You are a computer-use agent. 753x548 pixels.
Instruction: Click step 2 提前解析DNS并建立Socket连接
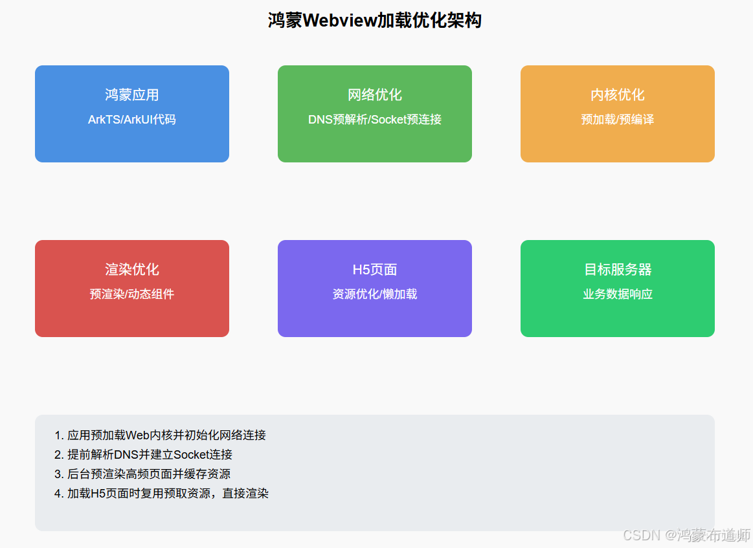pyautogui.click(x=143, y=454)
